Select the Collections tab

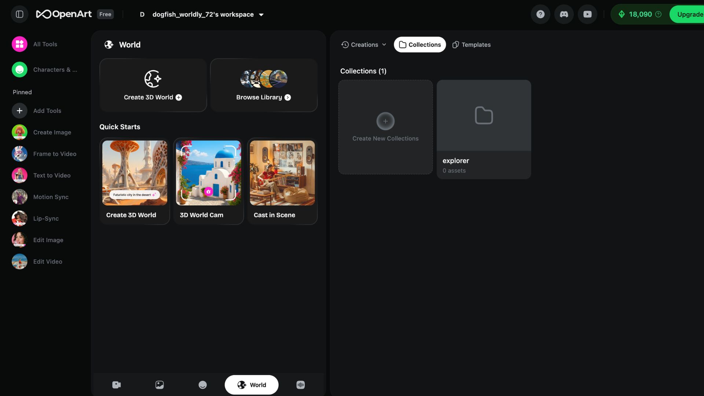tap(419, 44)
